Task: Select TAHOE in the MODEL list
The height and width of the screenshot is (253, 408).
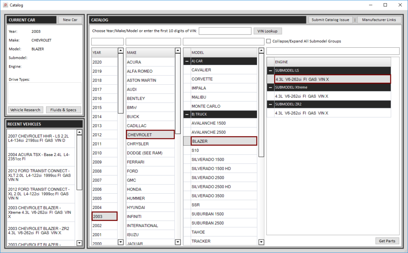Action: (224, 232)
